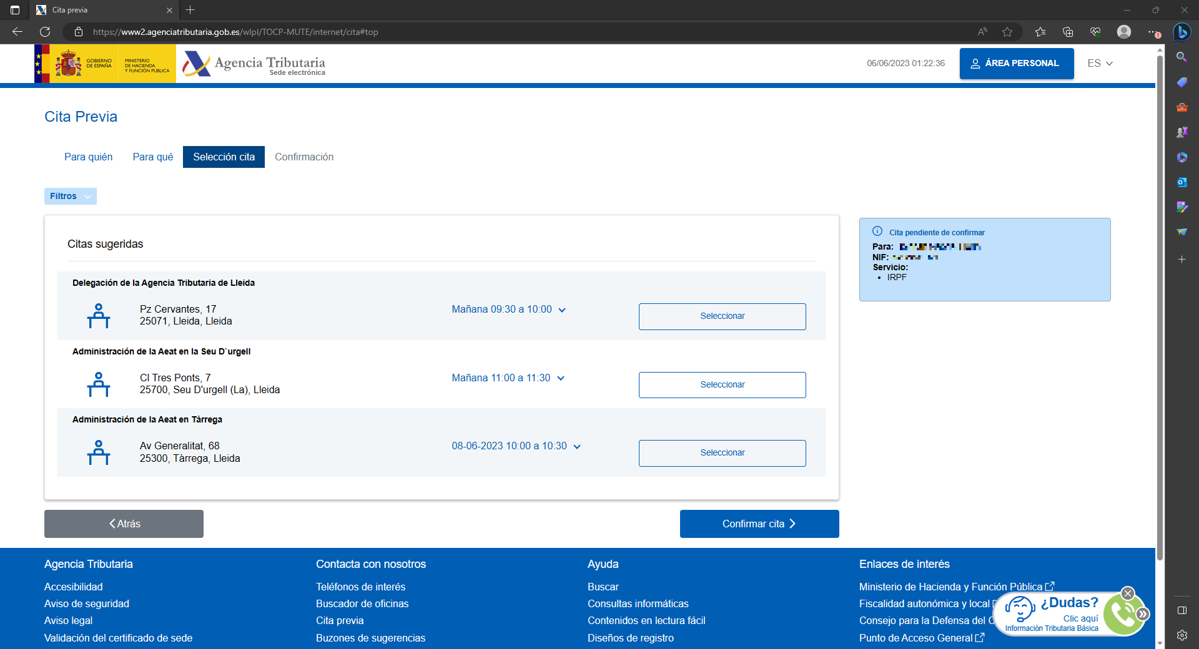The image size is (1199, 649).
Task: Click the tab actions menu icon
Action: click(x=15, y=10)
